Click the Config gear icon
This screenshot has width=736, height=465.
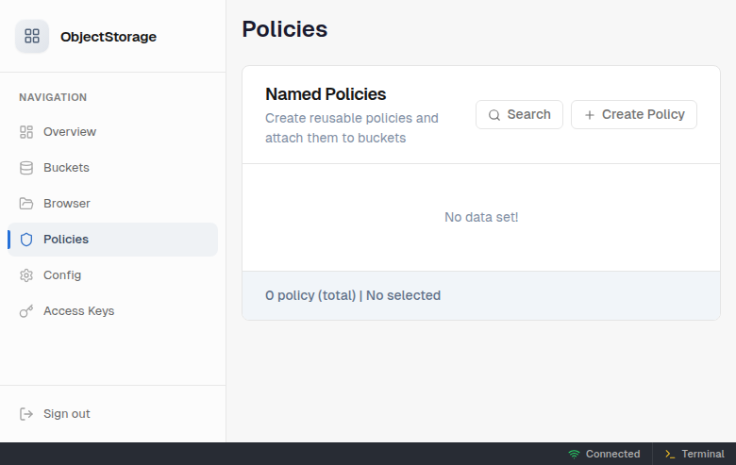coord(26,275)
